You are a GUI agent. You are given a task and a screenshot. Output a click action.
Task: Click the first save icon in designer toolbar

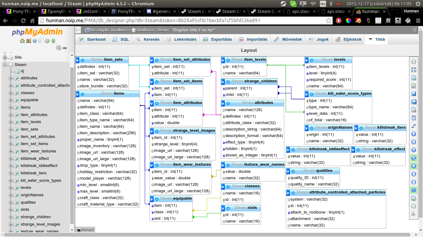414,94
